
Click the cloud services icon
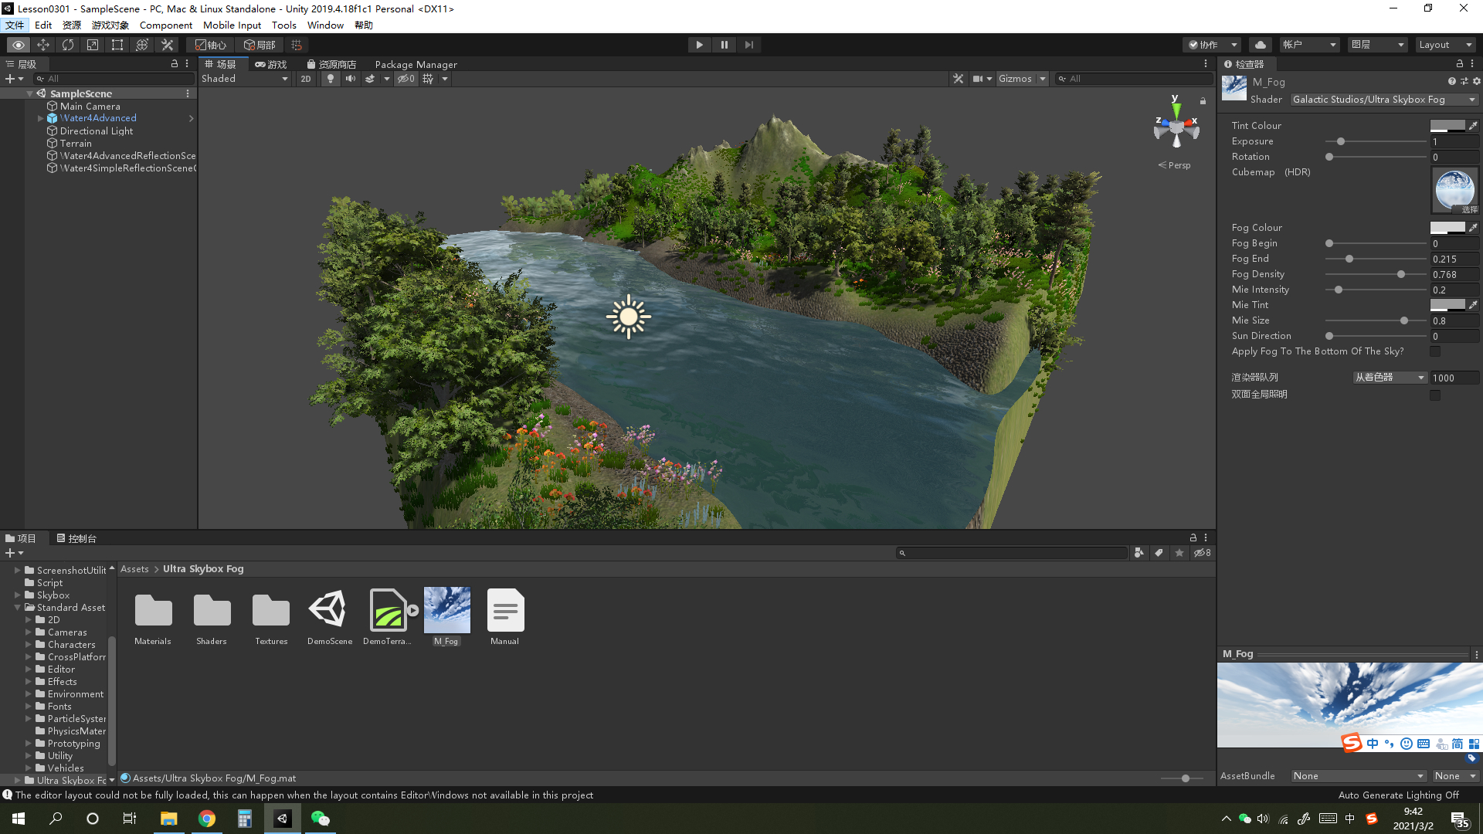(x=1260, y=45)
